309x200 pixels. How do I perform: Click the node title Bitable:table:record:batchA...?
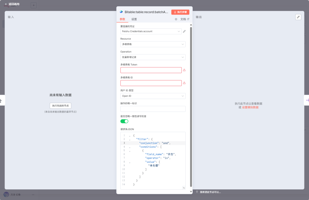146,12
